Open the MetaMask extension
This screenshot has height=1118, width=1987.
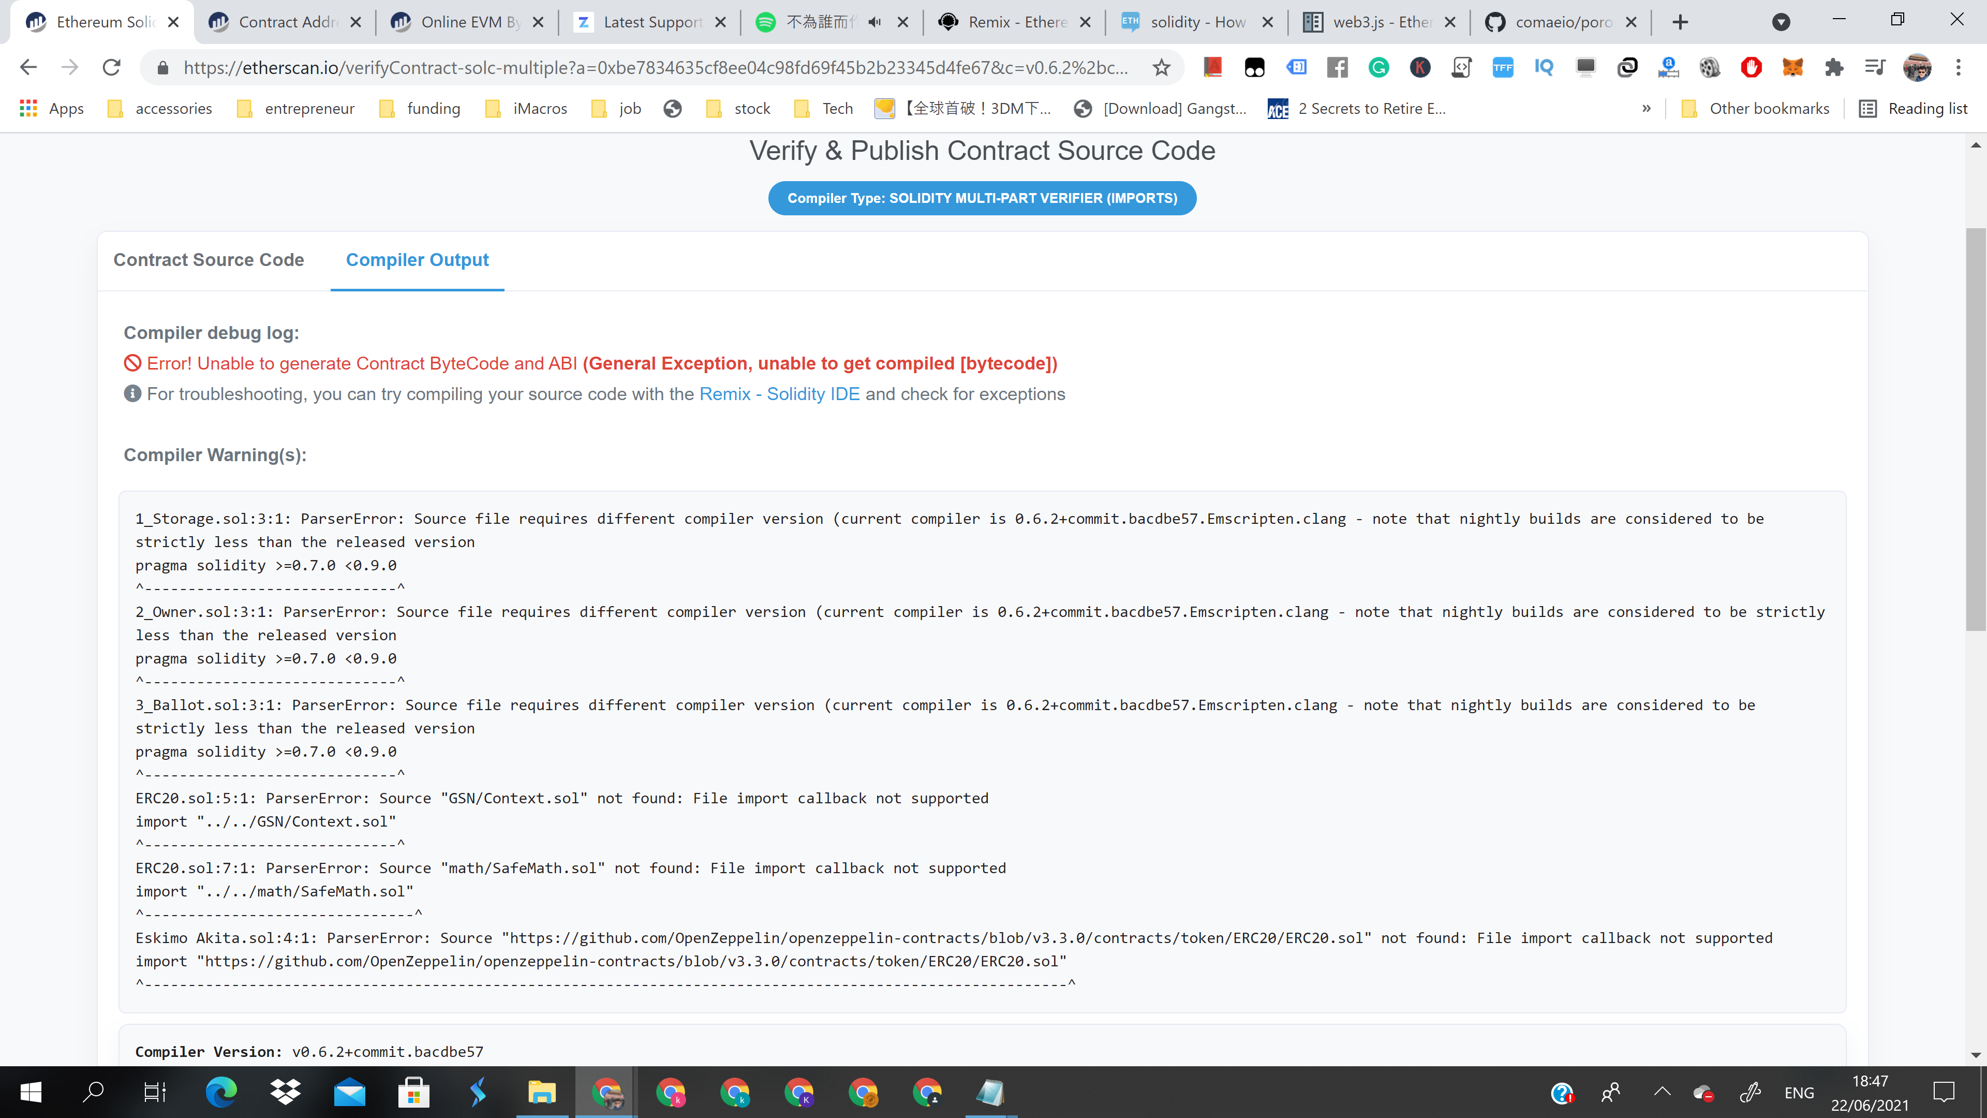[1792, 68]
